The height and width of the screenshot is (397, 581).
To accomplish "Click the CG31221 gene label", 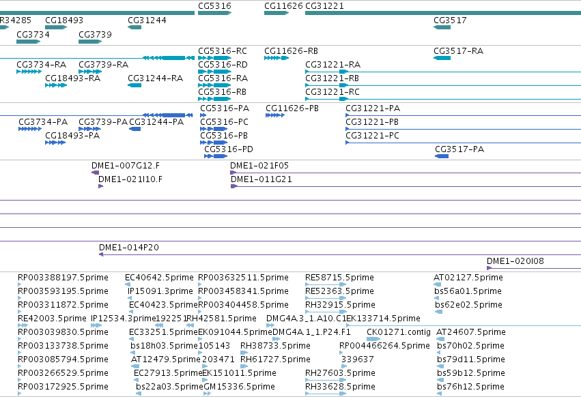I will [x=324, y=6].
